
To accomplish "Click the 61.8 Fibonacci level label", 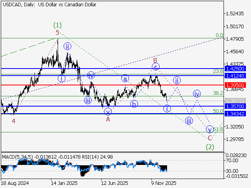I will click(x=218, y=129).
